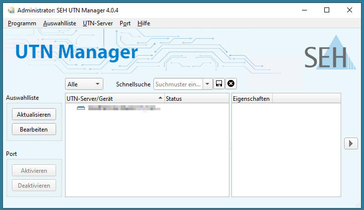
Task: Click the SEH application icon in title bar
Action: tap(11, 10)
